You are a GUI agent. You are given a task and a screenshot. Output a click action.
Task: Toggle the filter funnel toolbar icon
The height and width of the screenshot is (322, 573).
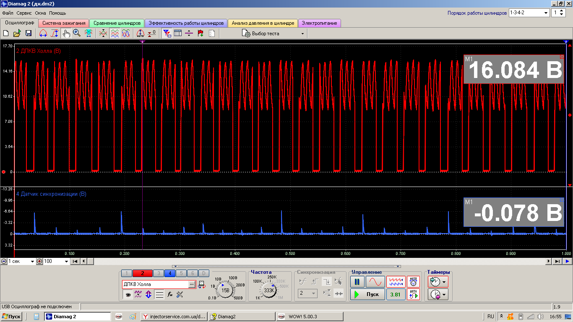click(167, 34)
